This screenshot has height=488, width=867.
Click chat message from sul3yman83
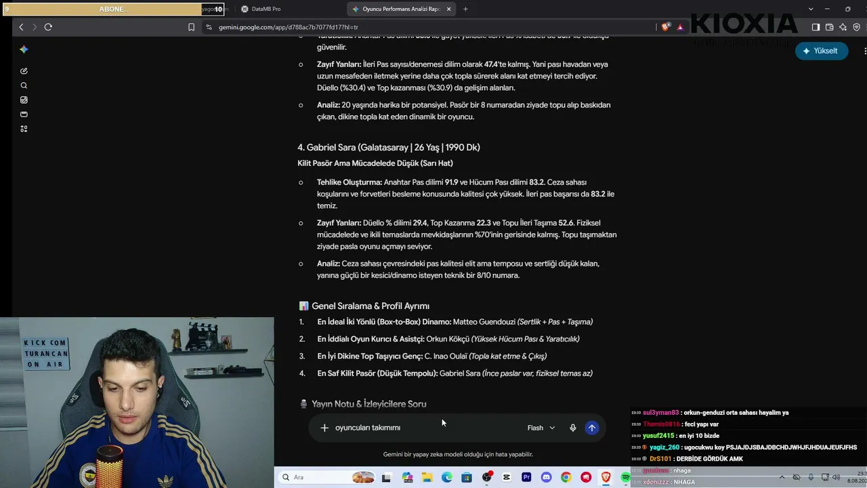click(x=710, y=412)
